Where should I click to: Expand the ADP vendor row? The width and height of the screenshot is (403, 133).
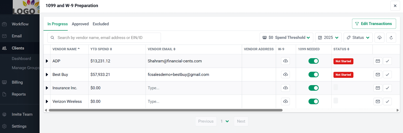(47, 61)
